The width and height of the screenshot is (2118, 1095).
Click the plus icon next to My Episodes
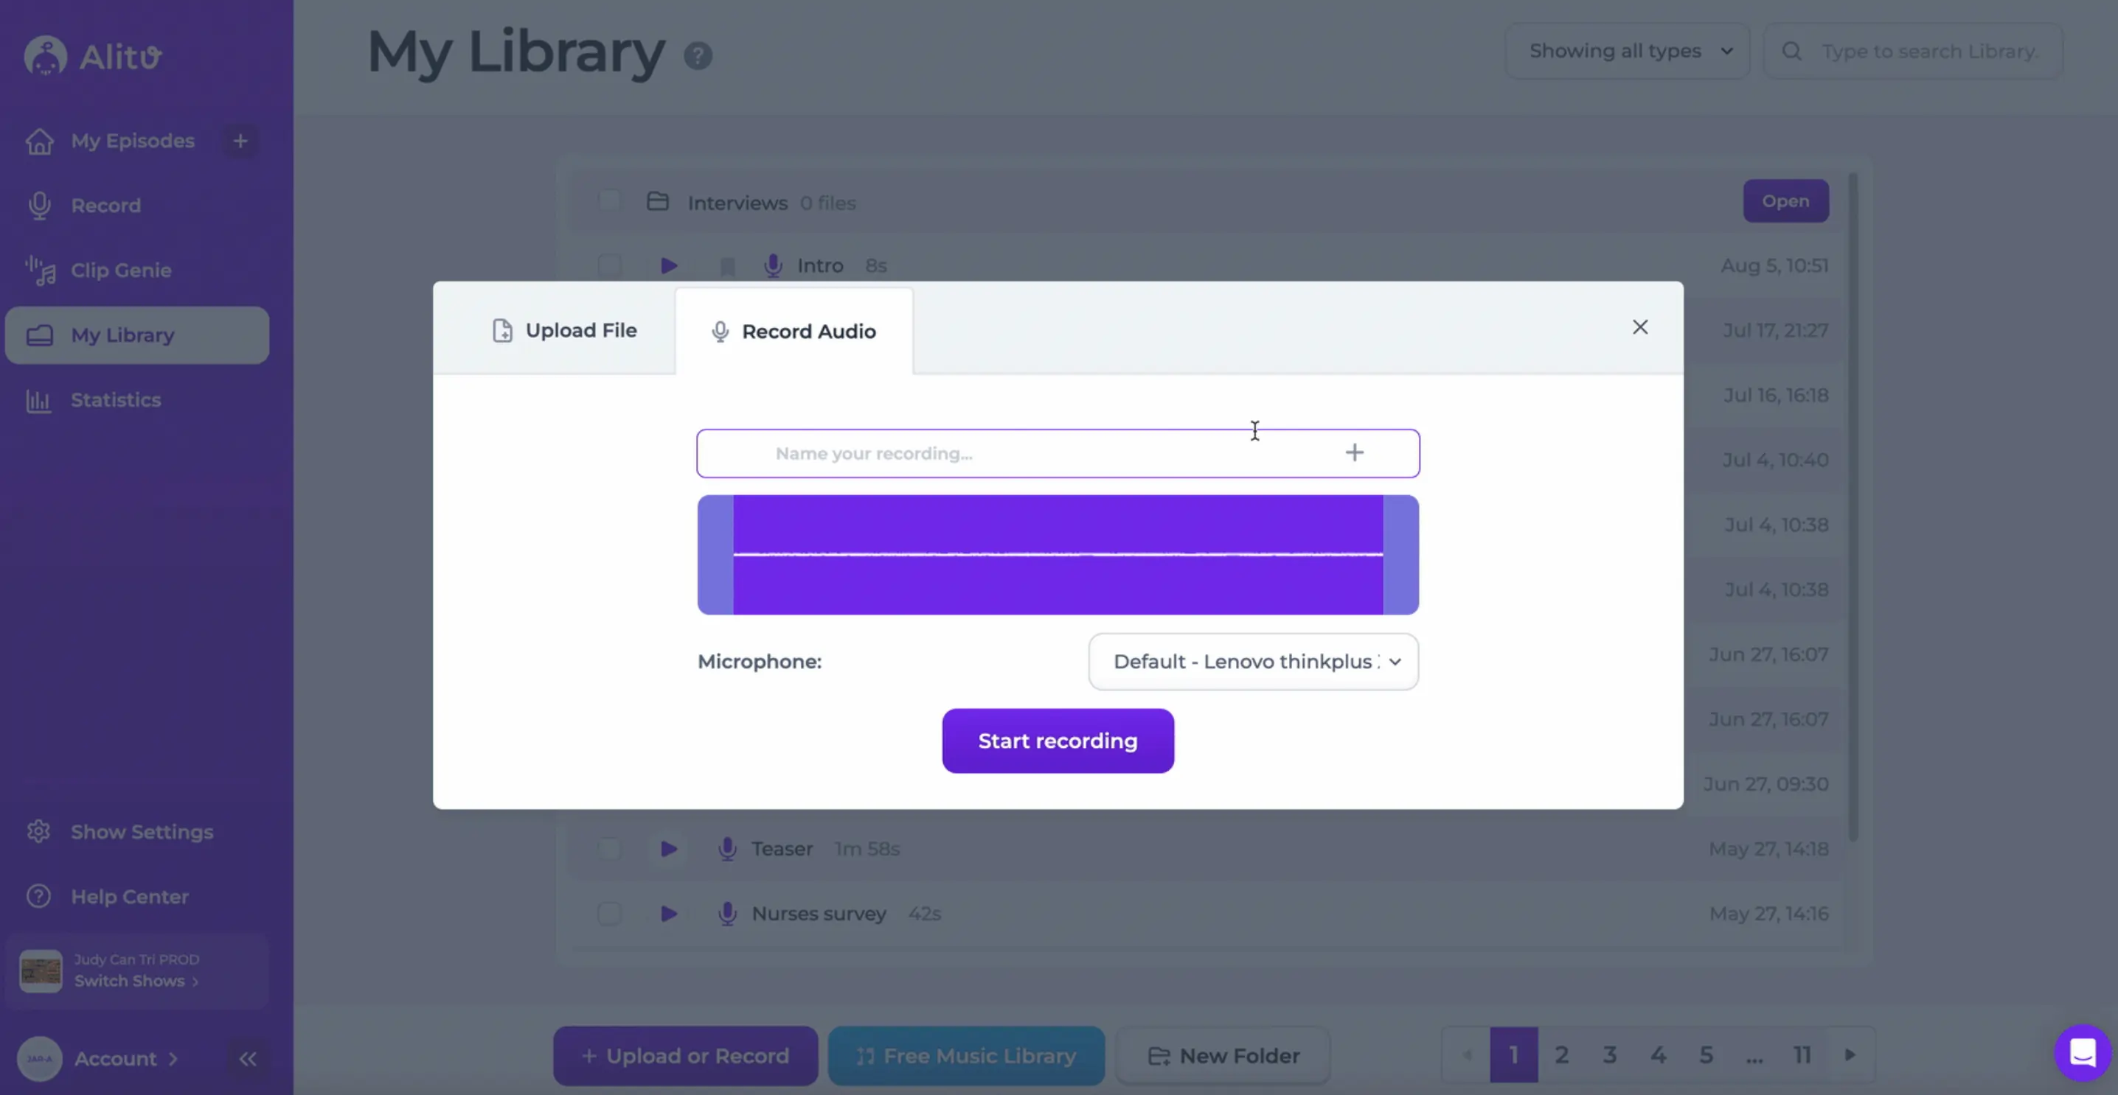coord(240,141)
